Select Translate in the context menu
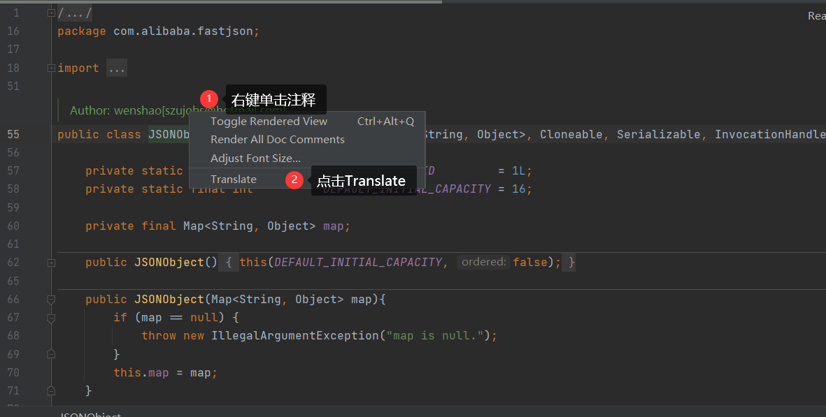 point(234,179)
